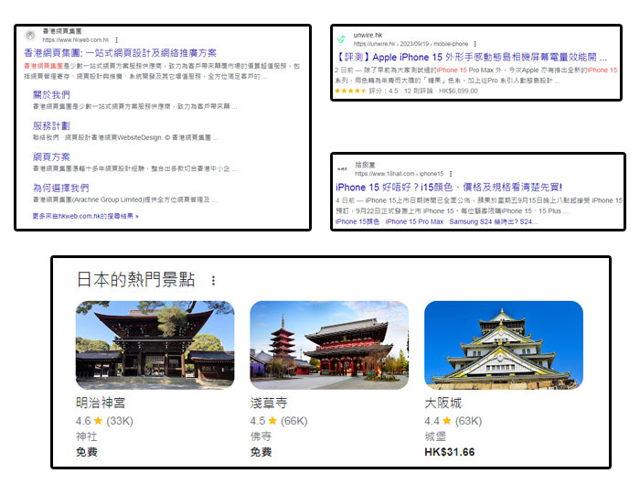
Task: Click the hkweb.com.hk site favicon
Action: [x=30, y=35]
